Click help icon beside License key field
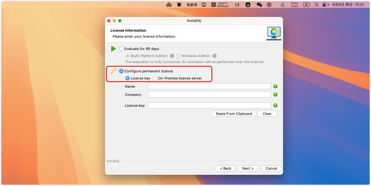 coord(275,105)
